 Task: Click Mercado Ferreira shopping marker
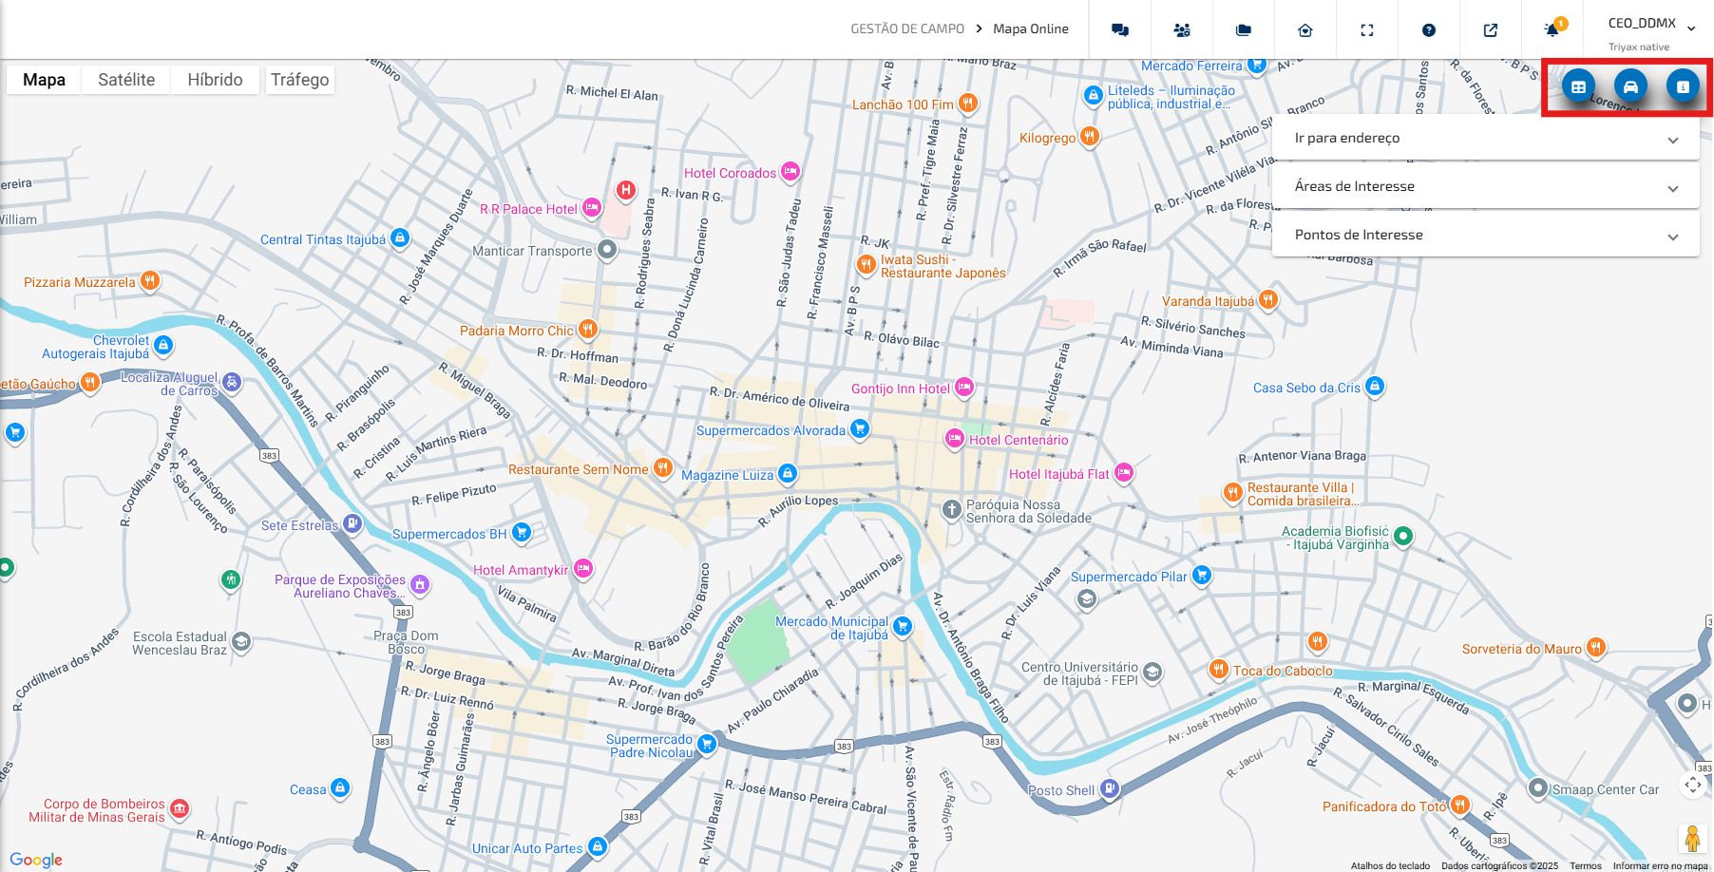[1257, 65]
